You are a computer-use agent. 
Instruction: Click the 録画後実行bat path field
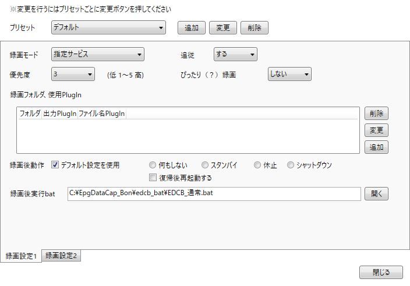(x=214, y=194)
